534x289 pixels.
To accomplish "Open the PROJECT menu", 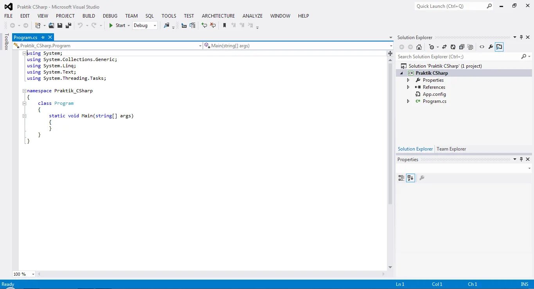I will [65, 16].
